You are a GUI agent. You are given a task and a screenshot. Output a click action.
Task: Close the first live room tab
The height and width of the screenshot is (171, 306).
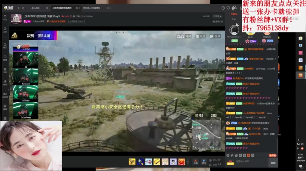(79, 8)
